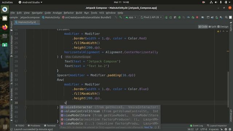This screenshot has height=131, width=233.
Task: Click the UTF-8 encoding in status bar
Action: tap(204, 129)
